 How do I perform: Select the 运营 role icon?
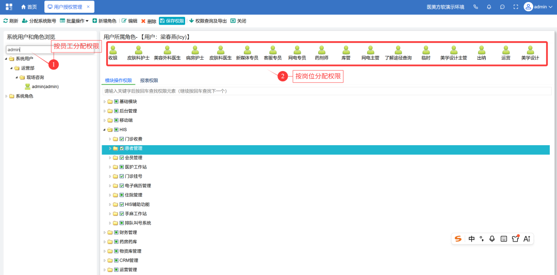click(506, 49)
